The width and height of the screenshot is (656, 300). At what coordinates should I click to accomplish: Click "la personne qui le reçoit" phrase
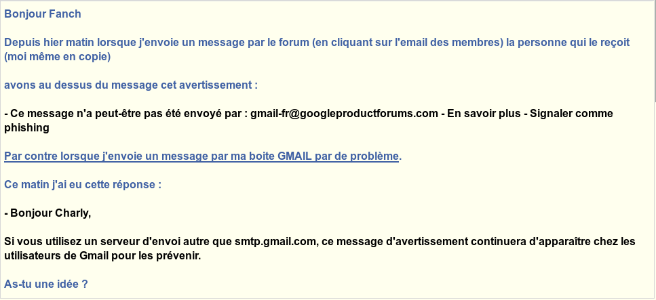coord(568,43)
